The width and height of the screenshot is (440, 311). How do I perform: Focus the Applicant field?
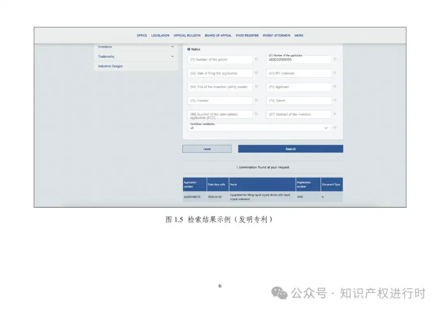pyautogui.click(x=299, y=87)
